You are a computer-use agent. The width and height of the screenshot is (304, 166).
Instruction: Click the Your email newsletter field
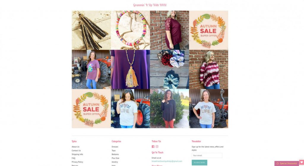(x=207, y=155)
